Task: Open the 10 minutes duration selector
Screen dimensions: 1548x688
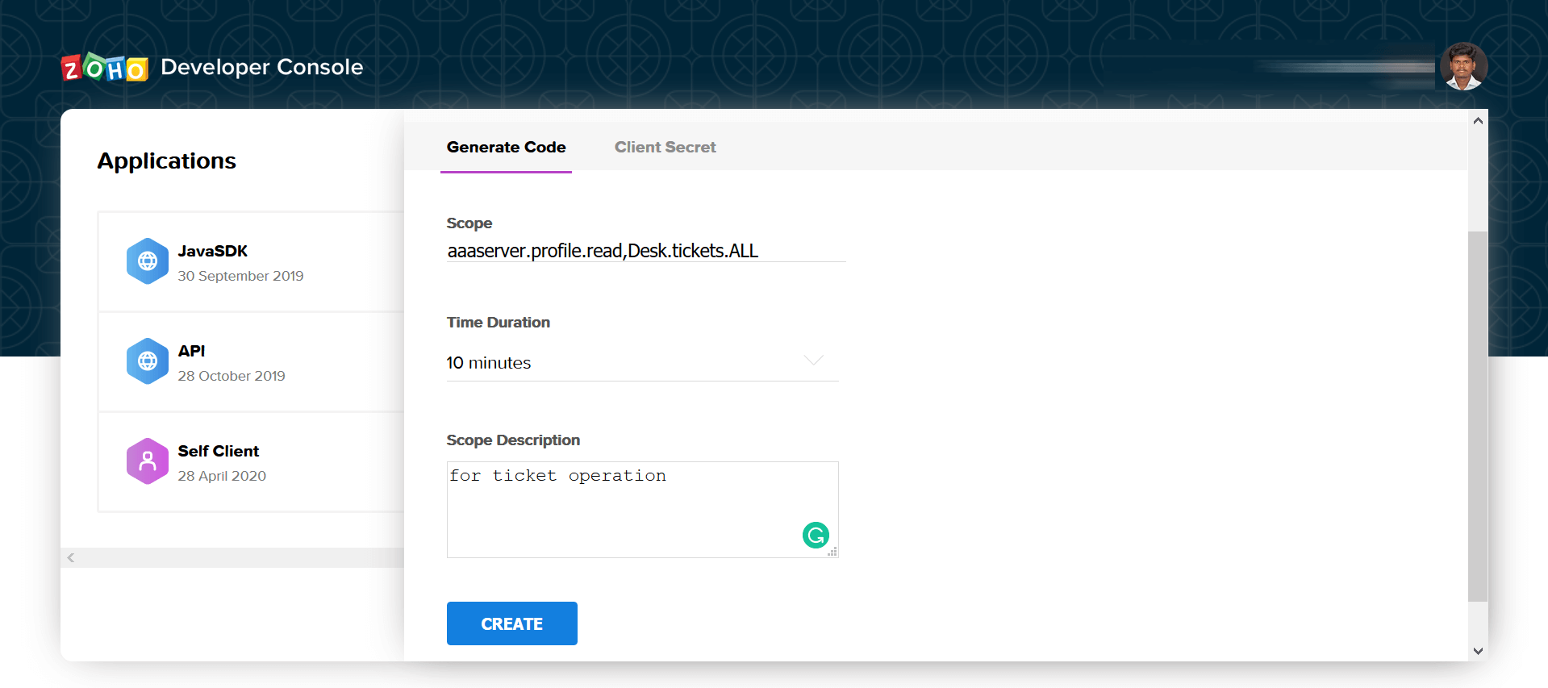Action: coord(629,363)
